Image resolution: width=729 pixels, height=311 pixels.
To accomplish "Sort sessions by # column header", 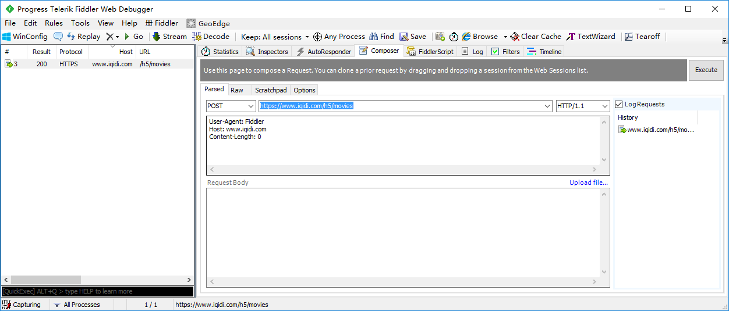I will (x=14, y=52).
